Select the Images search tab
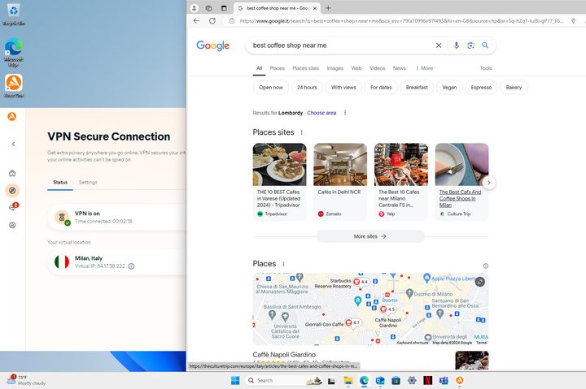 coord(335,68)
